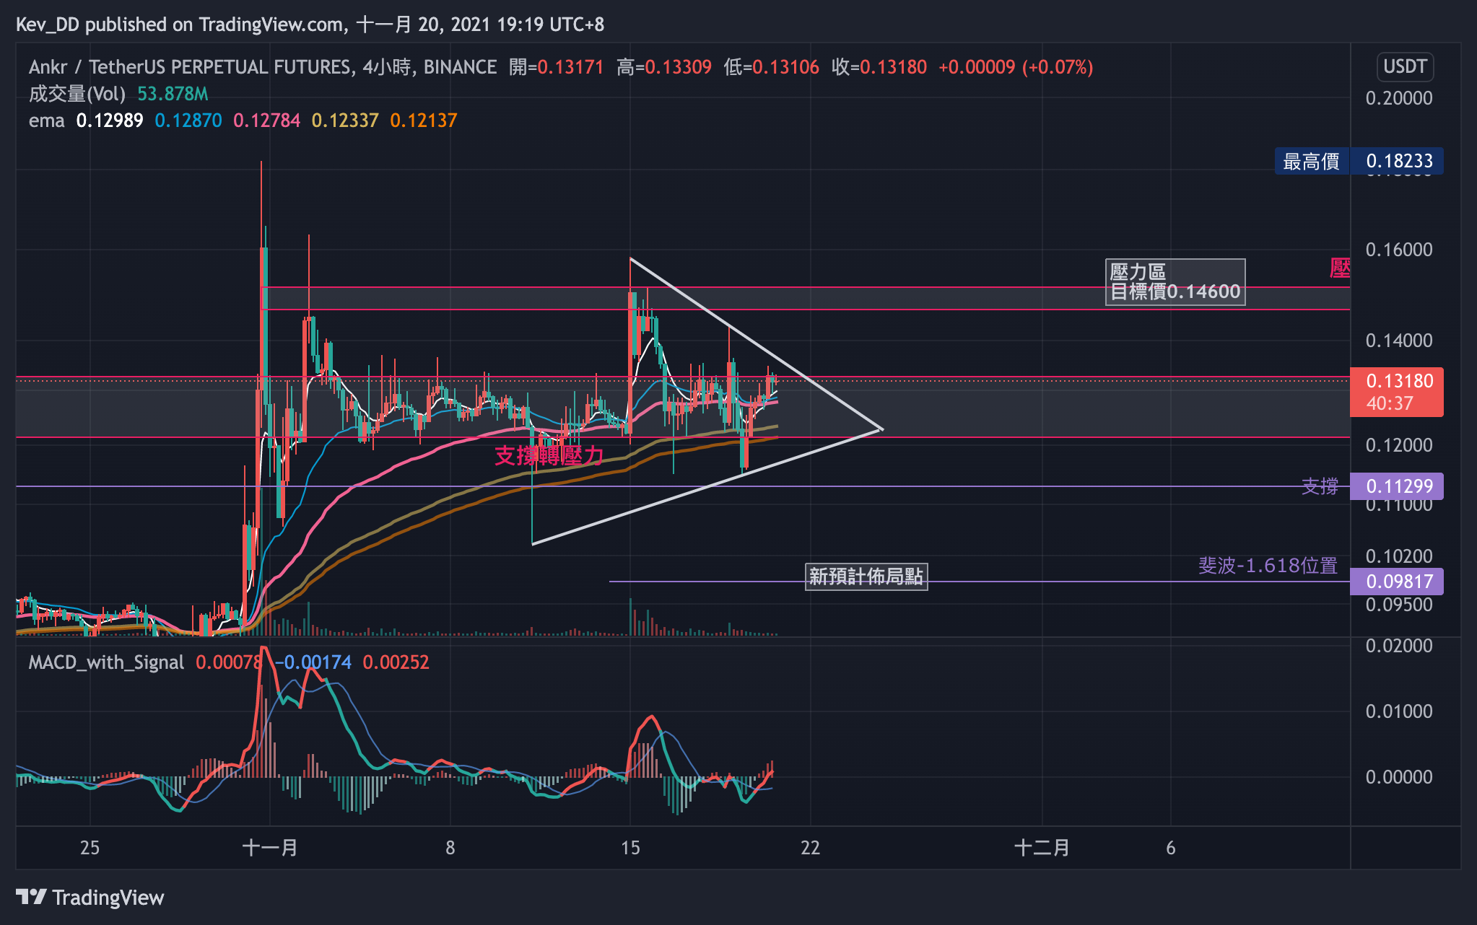Click the close price 收=0.13180 in header
Image resolution: width=1477 pixels, height=925 pixels.
(879, 67)
